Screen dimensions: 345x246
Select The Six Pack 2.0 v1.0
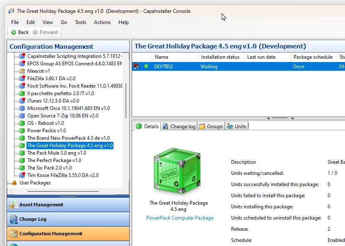(50, 168)
